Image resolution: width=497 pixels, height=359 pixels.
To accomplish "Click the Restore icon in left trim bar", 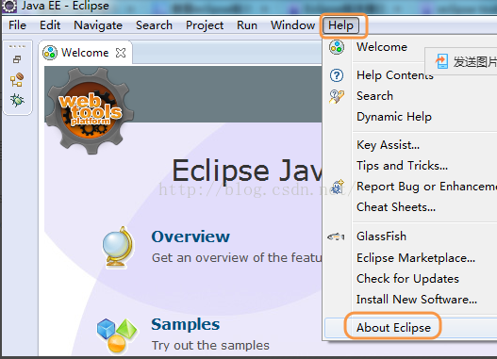I will [17, 59].
